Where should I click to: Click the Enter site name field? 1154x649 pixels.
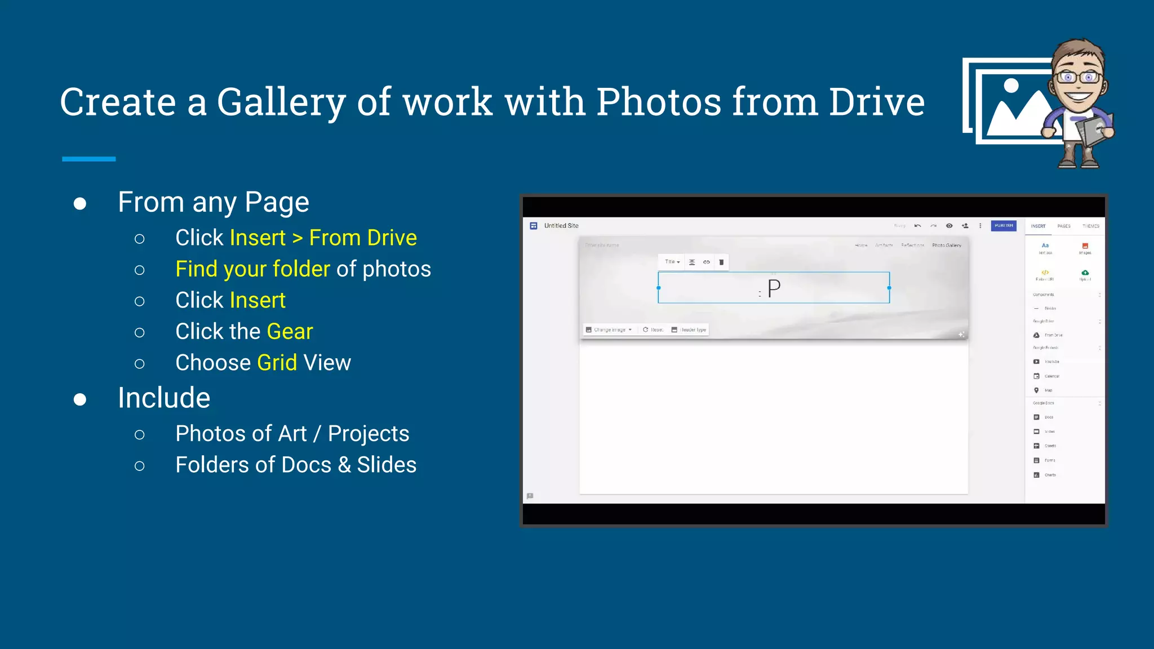602,246
